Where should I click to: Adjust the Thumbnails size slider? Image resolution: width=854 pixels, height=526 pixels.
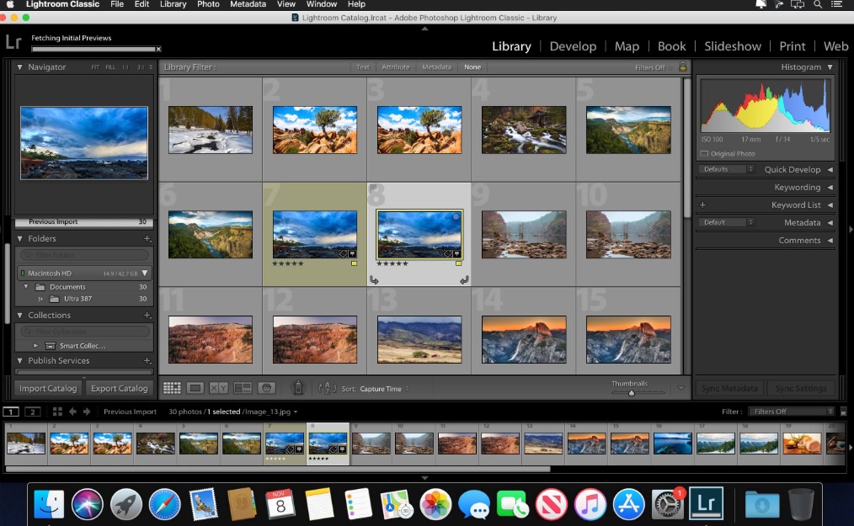coord(631,392)
